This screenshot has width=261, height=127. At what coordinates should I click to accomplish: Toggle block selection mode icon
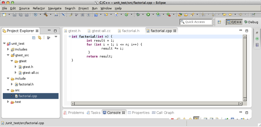[x=82, y=15]
